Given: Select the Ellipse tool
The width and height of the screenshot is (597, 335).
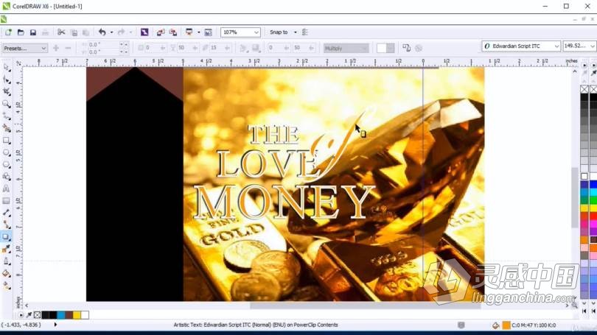Looking at the screenshot, I should pyautogui.click(x=7, y=152).
